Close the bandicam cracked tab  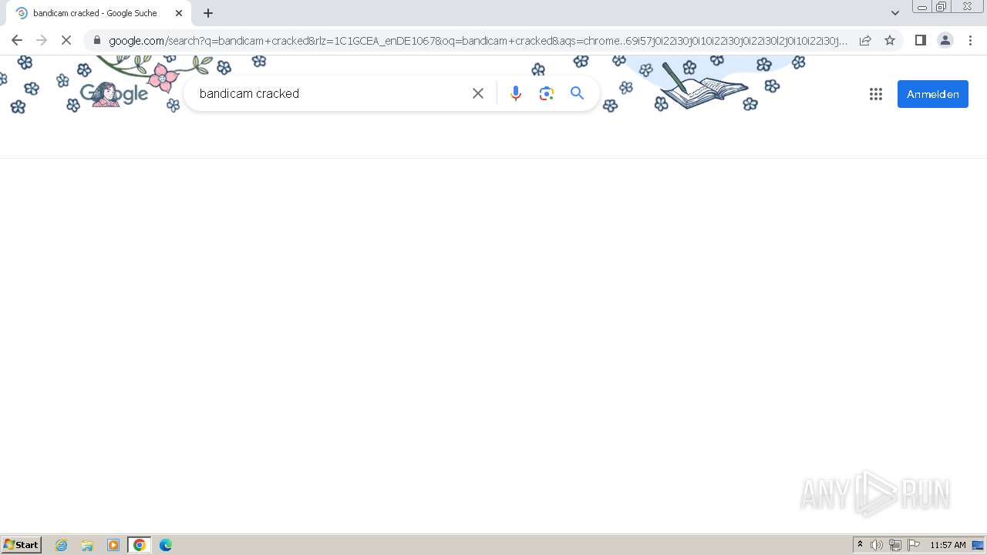(179, 13)
